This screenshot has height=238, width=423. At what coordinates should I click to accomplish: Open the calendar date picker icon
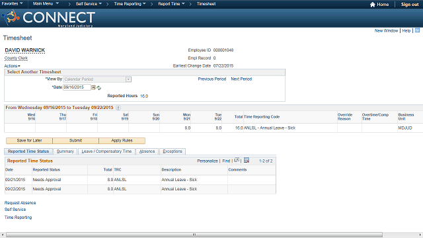(94, 87)
